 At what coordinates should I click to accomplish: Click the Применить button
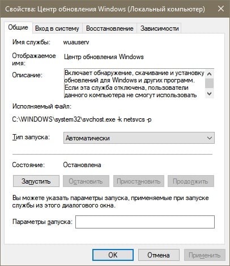click(205, 255)
